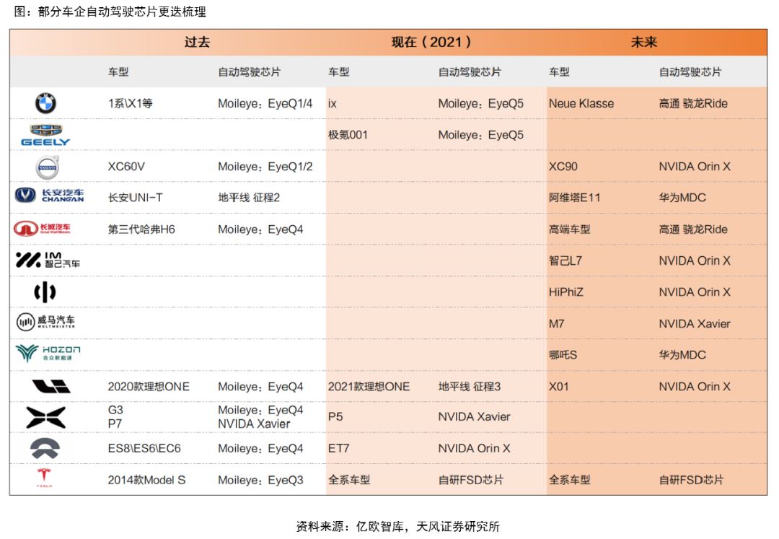The width and height of the screenshot is (779, 539).
Task: Select the NIO logo
Action: [45, 448]
